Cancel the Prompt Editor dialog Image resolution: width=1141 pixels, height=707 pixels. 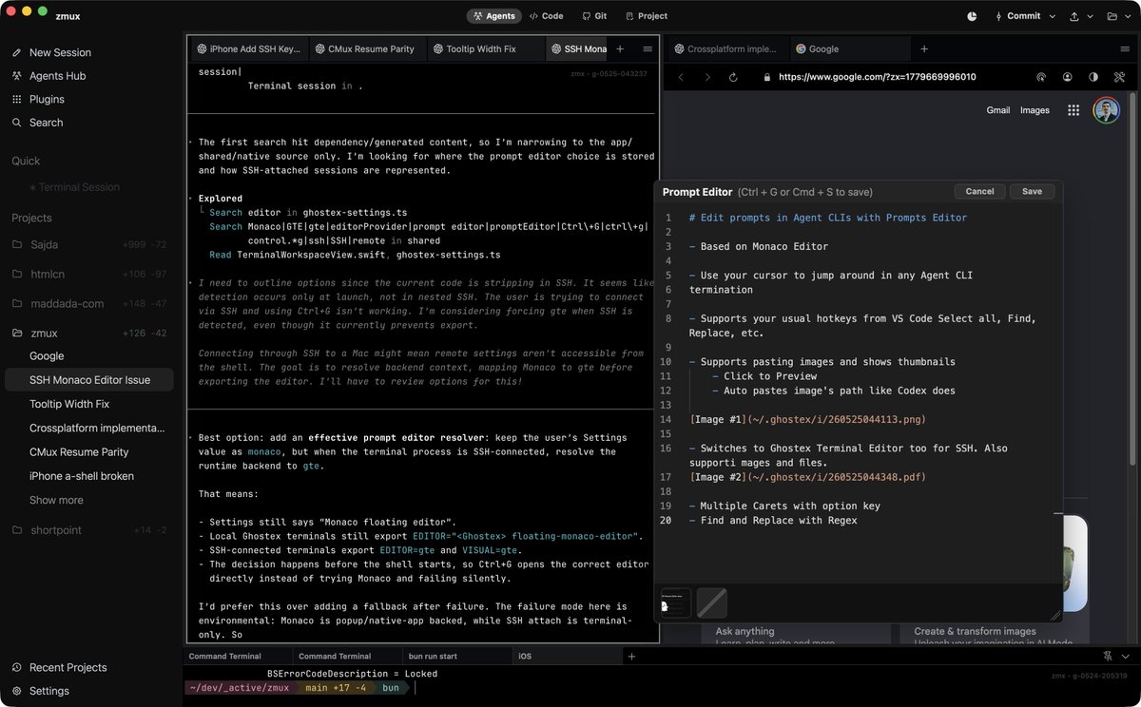979,191
